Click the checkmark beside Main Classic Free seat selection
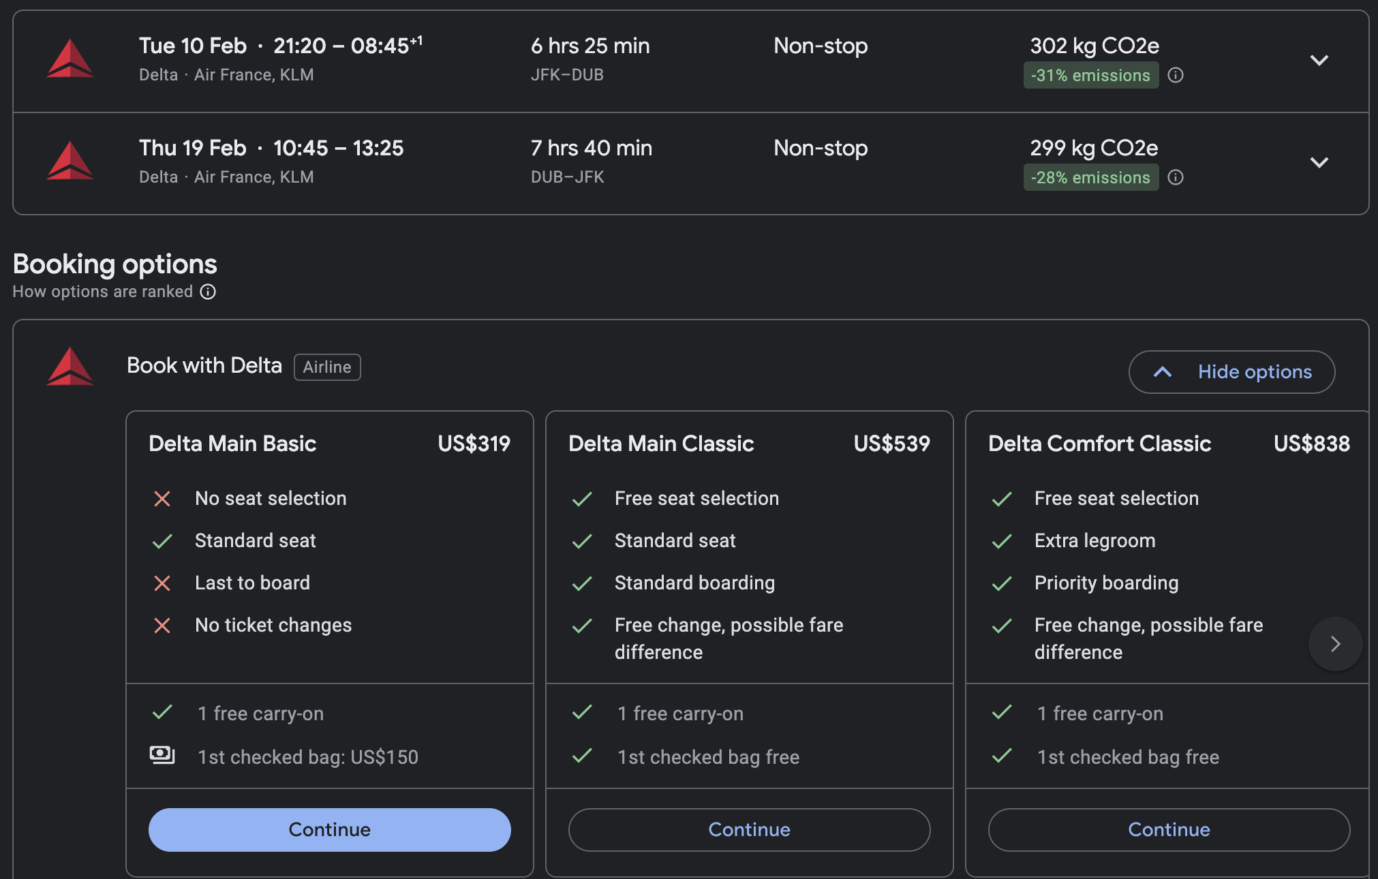Screen dimensions: 1378x879 coord(582,499)
